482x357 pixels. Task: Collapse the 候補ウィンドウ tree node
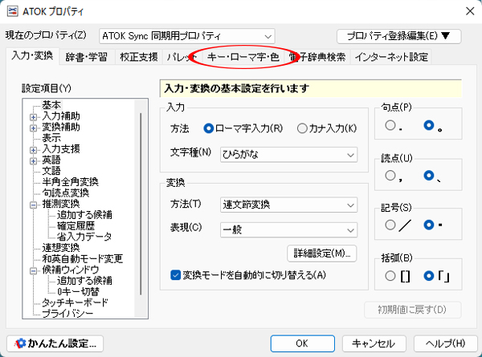33,270
